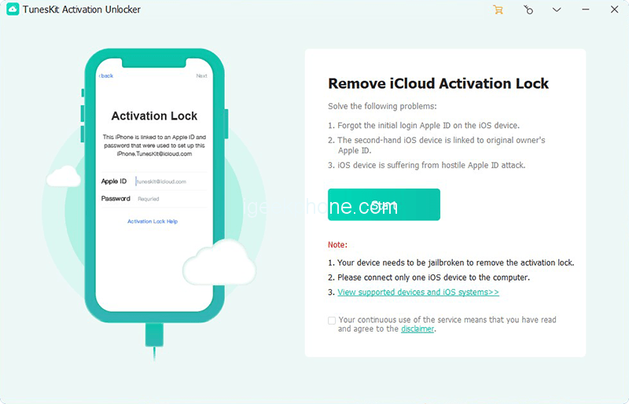Open the disclaimer link
Screen dimensions: 629x404
tap(417, 329)
